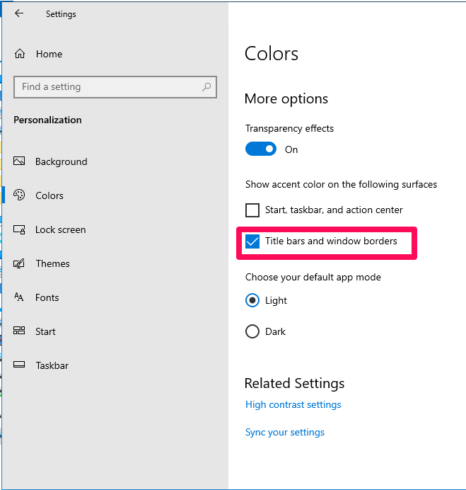Click the Background picture icon
This screenshot has width=466, height=490.
(x=19, y=161)
